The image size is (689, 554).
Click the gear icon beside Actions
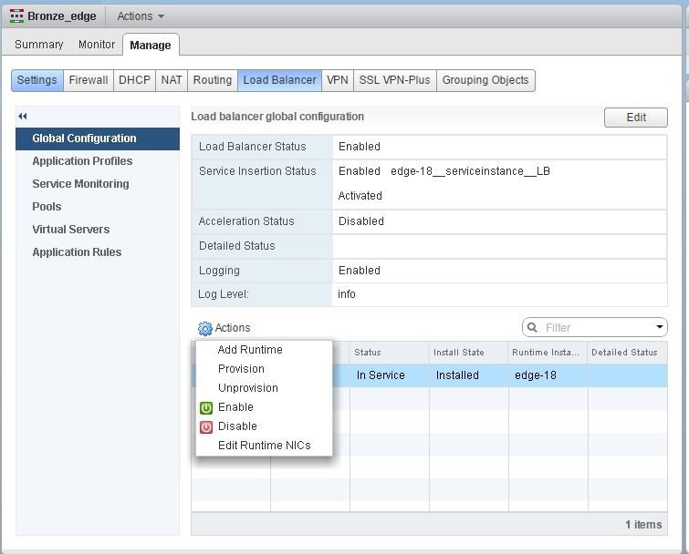204,328
